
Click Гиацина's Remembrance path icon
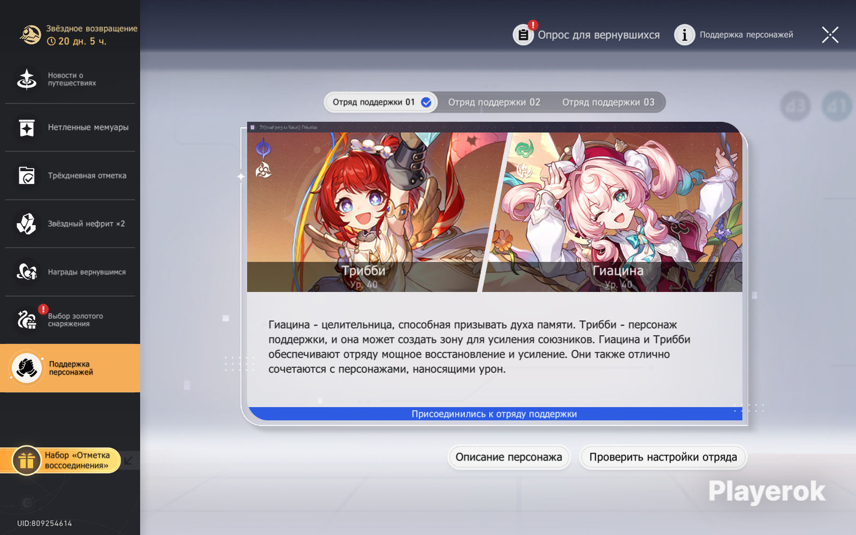[524, 170]
